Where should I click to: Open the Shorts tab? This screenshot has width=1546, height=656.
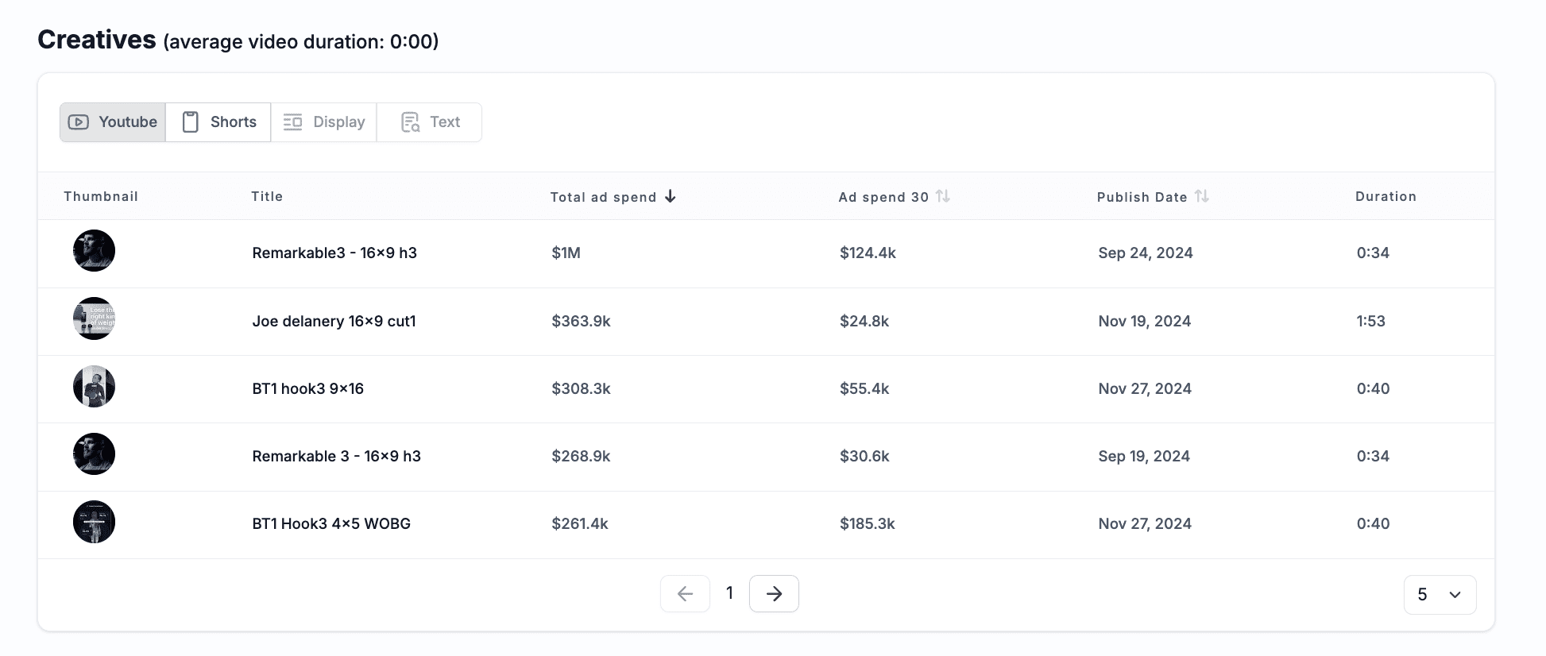click(x=218, y=122)
